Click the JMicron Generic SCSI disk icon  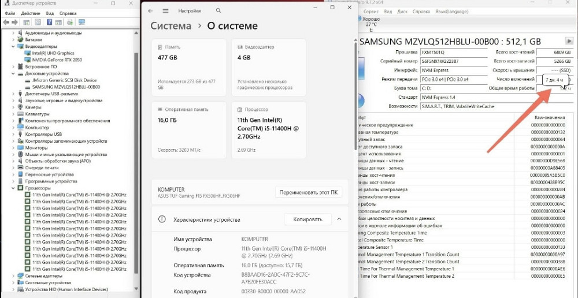pyautogui.click(x=27, y=80)
